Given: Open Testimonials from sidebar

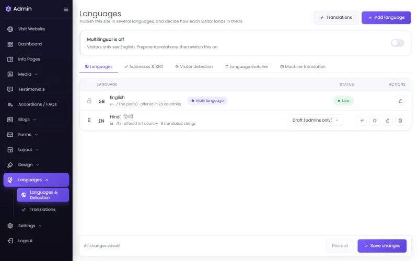Looking at the screenshot, I should point(36,89).
